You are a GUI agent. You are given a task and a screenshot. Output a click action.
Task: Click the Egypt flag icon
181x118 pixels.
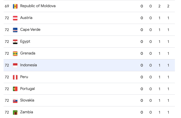(15, 42)
